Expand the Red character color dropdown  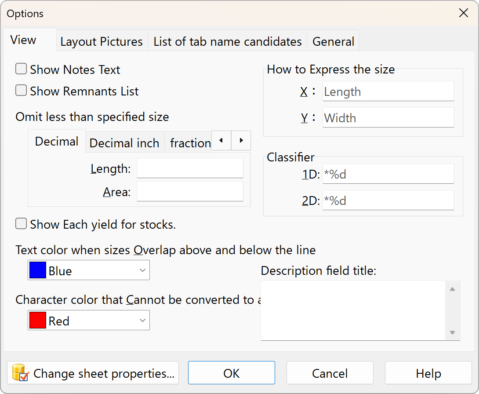pyautogui.click(x=142, y=321)
